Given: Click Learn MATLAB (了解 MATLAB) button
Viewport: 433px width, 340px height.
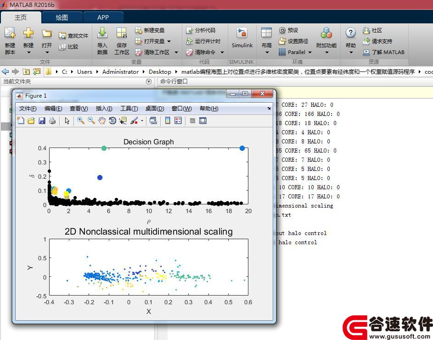Looking at the screenshot, I should coord(383,52).
